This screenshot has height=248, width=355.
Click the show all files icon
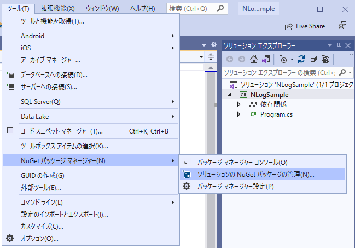[x=325, y=59]
